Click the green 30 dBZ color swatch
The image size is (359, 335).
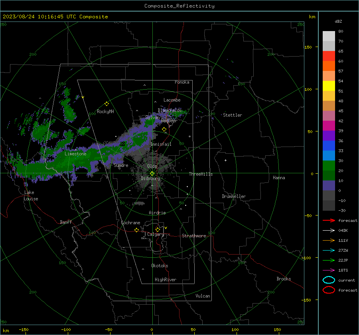[x=329, y=165]
